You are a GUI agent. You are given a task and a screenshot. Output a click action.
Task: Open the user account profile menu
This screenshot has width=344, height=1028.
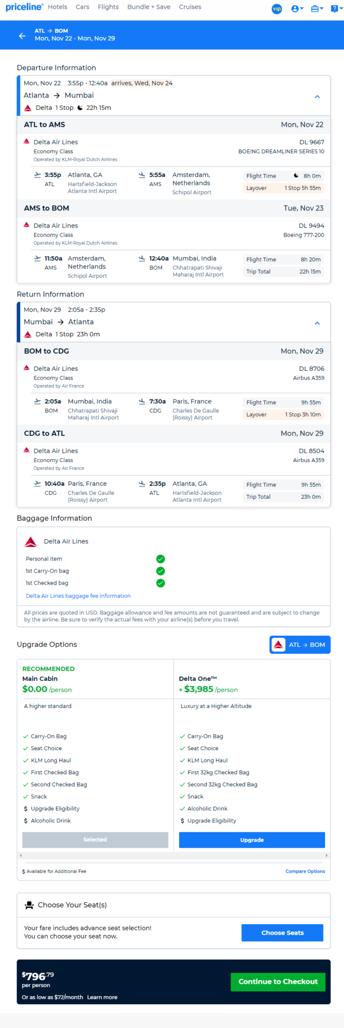(x=297, y=9)
